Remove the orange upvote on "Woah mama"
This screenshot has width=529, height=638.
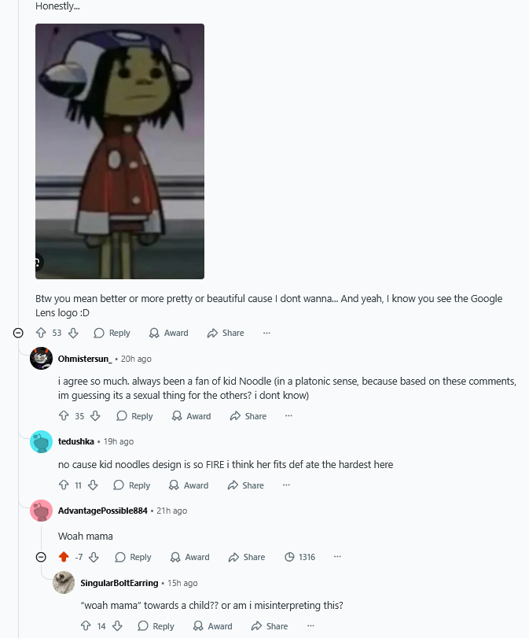coord(64,557)
